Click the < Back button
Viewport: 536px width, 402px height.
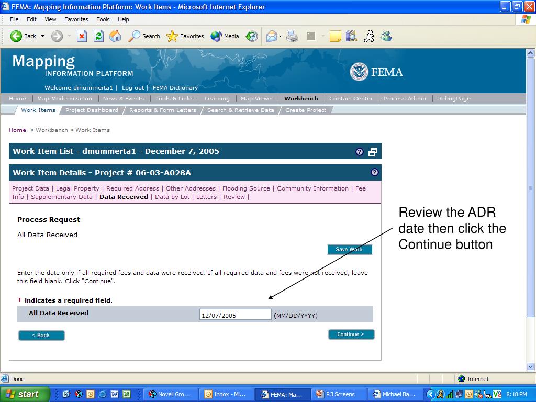point(41,336)
